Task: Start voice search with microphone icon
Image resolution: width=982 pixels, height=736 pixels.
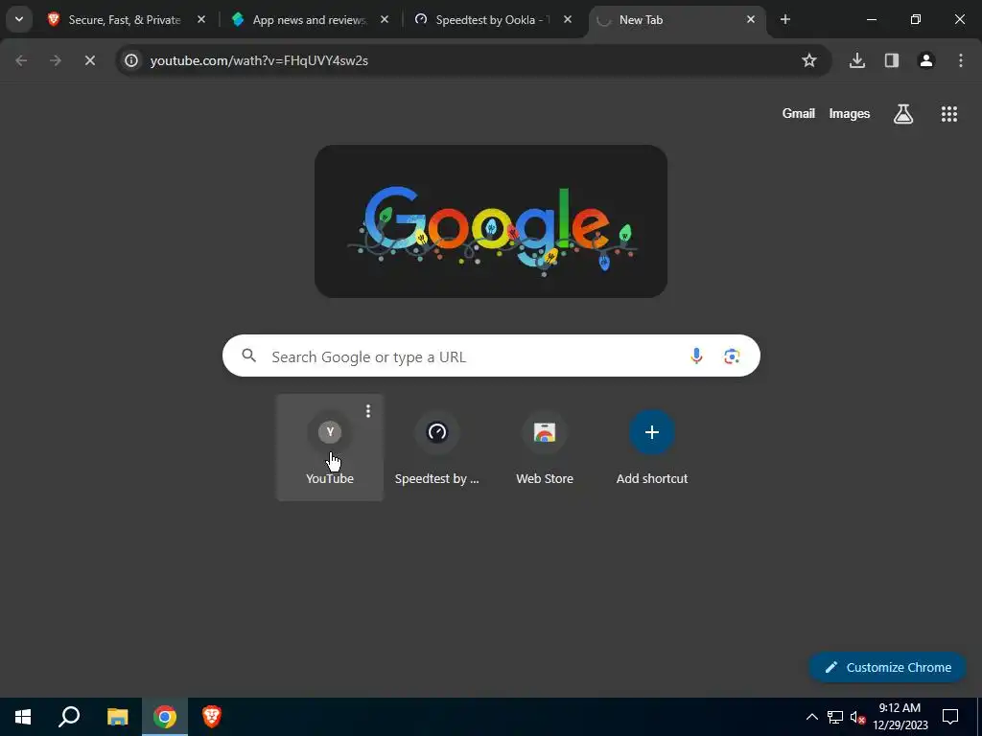Action: point(696,356)
